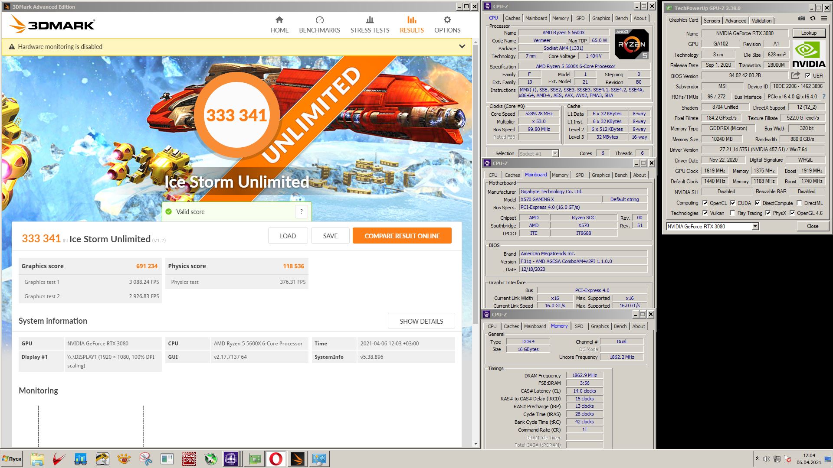Open the Validation tab in GPU-Z

(x=761, y=20)
